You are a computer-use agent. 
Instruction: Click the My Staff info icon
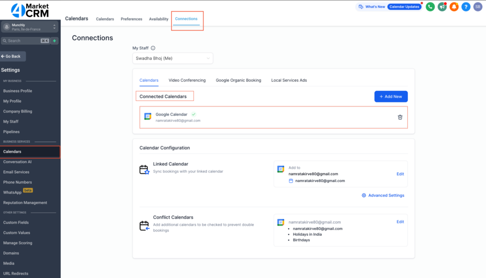(153, 48)
